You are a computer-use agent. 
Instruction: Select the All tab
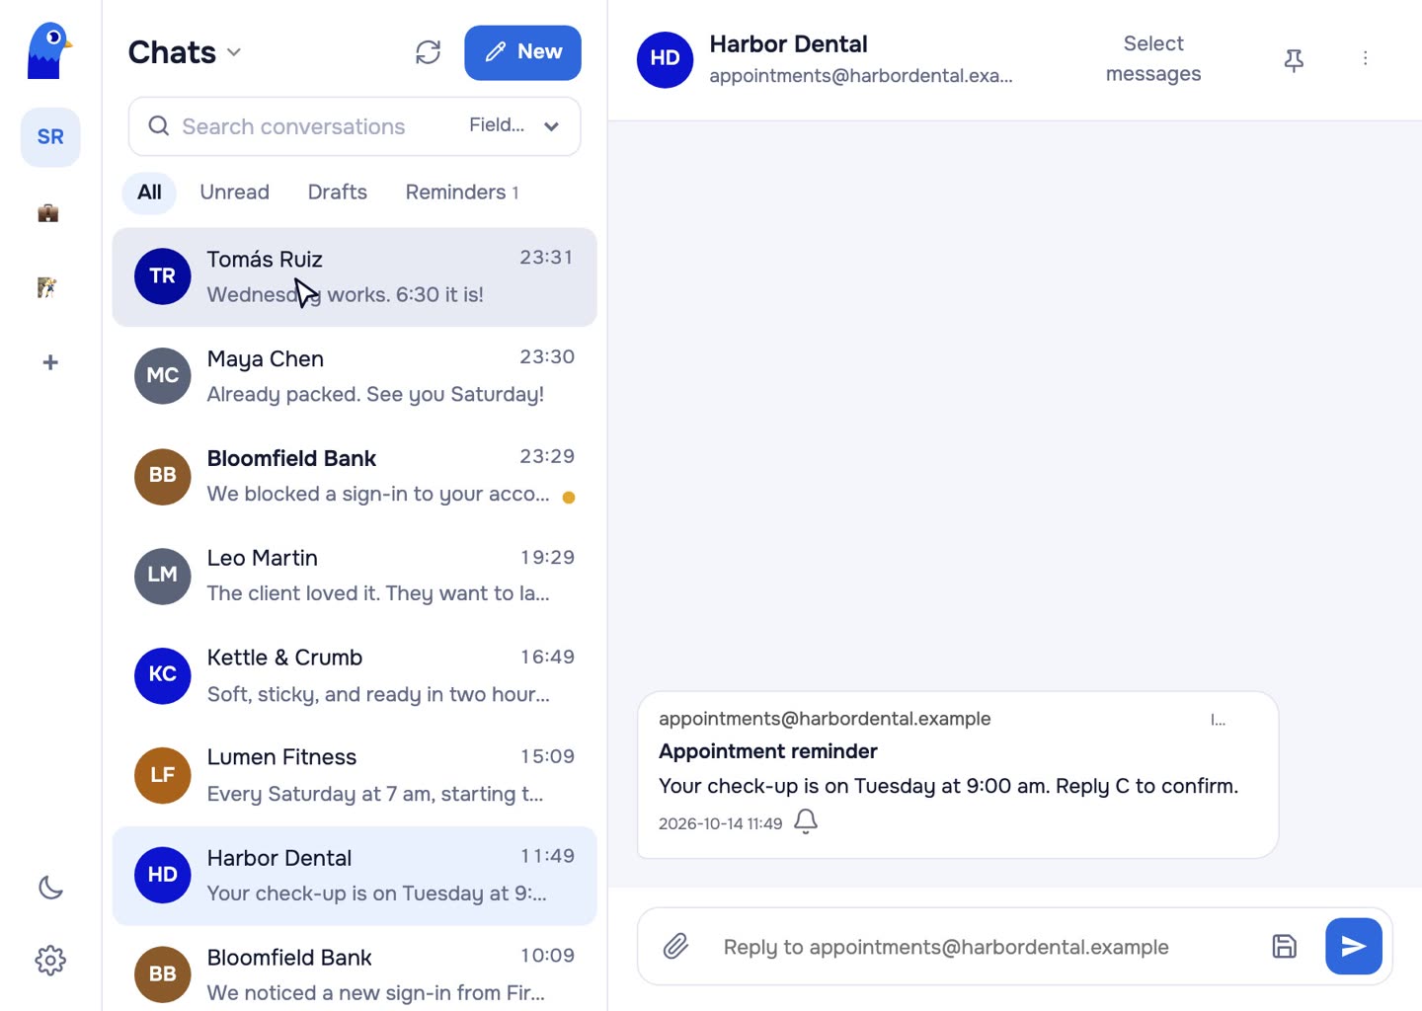[x=149, y=193]
